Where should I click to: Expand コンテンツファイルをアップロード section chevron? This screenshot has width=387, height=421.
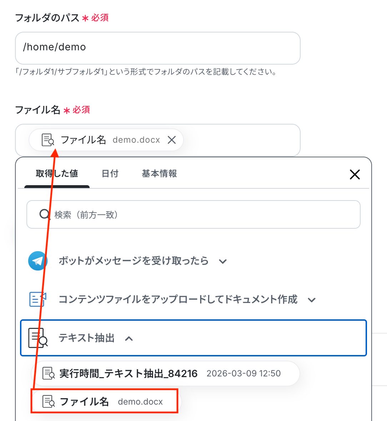click(x=312, y=300)
